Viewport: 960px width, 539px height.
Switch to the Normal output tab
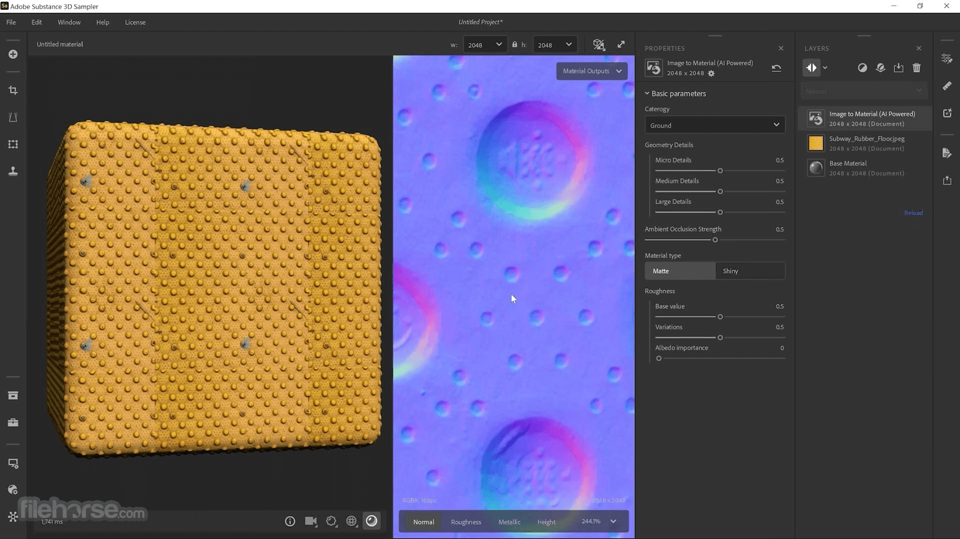coord(424,522)
